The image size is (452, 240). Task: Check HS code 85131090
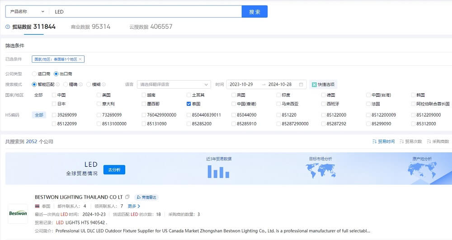click(x=144, y=124)
